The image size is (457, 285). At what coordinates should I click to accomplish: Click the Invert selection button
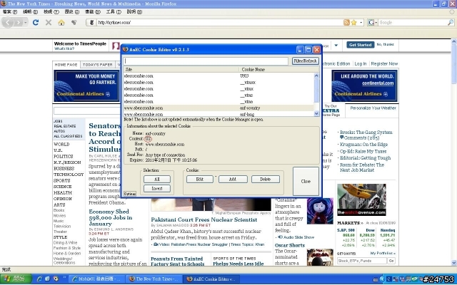coord(157,188)
